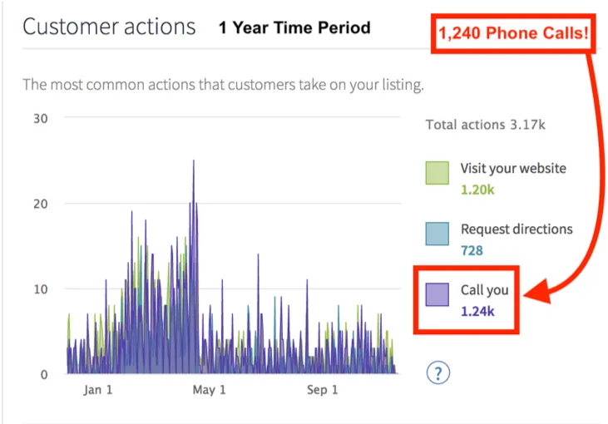The height and width of the screenshot is (424, 608).
Task: Click the 1 Year Time Period label
Action: pos(294,27)
